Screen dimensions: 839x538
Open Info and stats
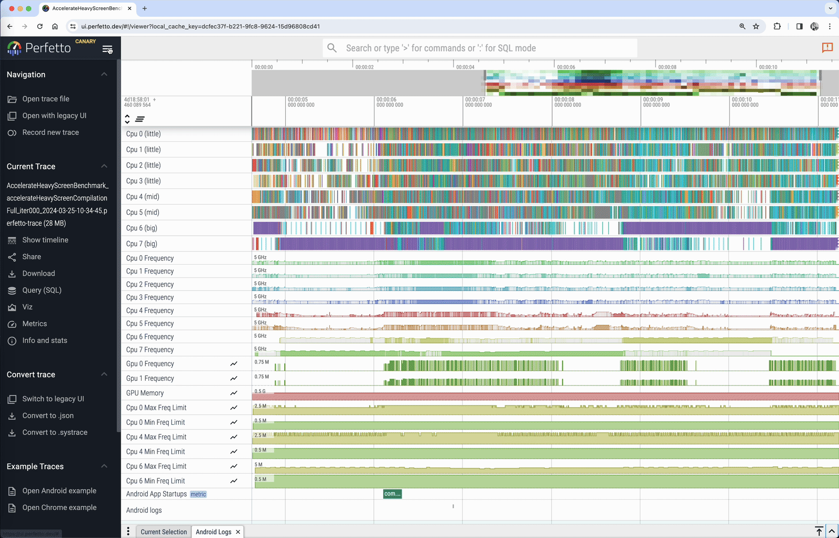point(12,341)
